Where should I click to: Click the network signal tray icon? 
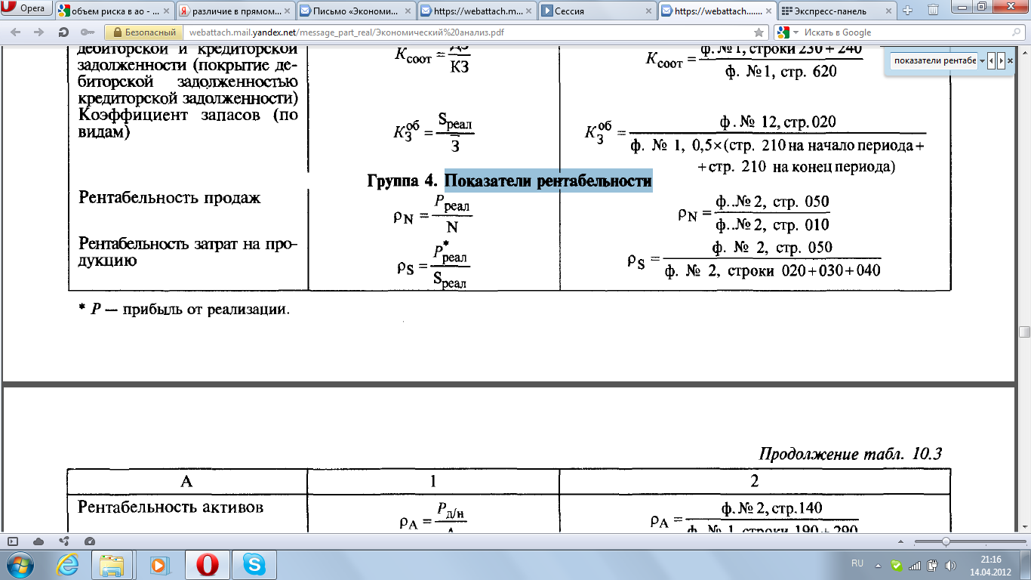click(x=915, y=565)
